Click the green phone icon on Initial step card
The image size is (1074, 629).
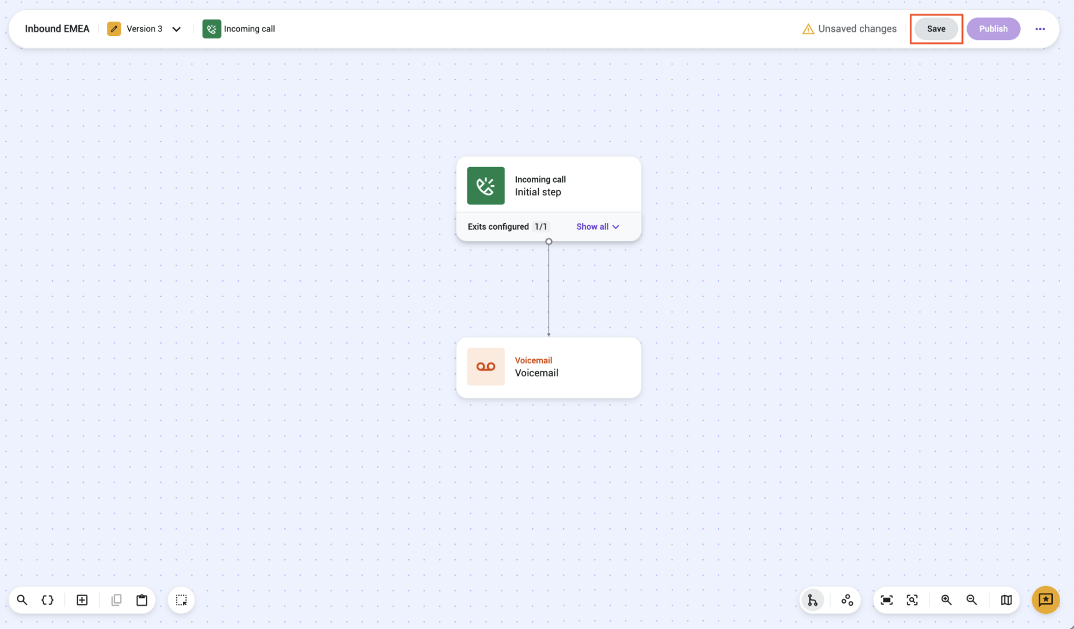pos(485,186)
